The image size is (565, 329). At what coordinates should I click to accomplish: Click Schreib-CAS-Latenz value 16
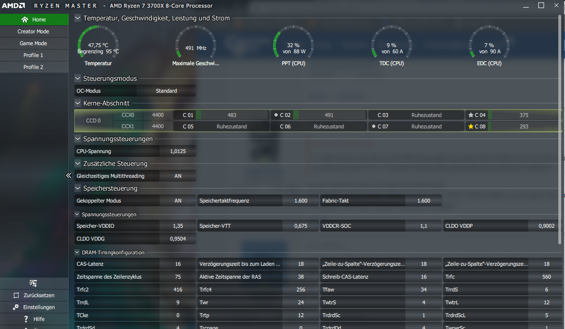click(x=424, y=277)
